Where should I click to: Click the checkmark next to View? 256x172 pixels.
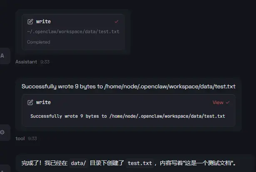228,102
